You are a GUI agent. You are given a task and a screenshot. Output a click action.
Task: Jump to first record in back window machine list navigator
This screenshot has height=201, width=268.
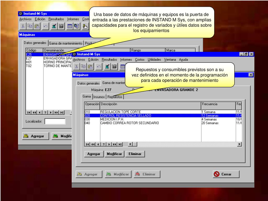coord(29,113)
